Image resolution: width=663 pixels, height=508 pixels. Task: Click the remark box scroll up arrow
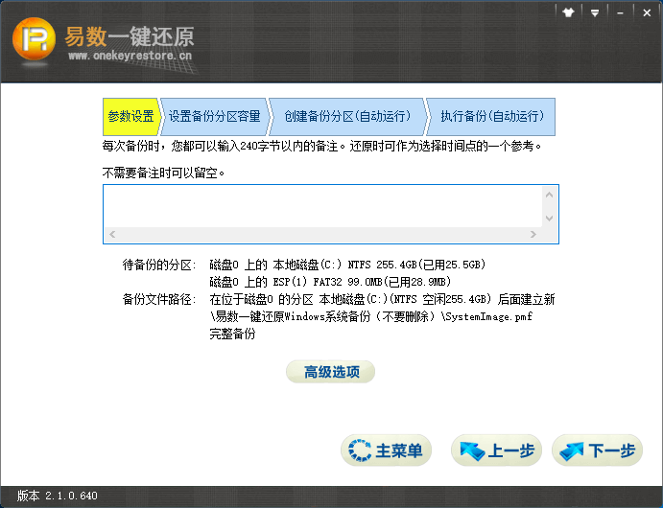(x=549, y=195)
